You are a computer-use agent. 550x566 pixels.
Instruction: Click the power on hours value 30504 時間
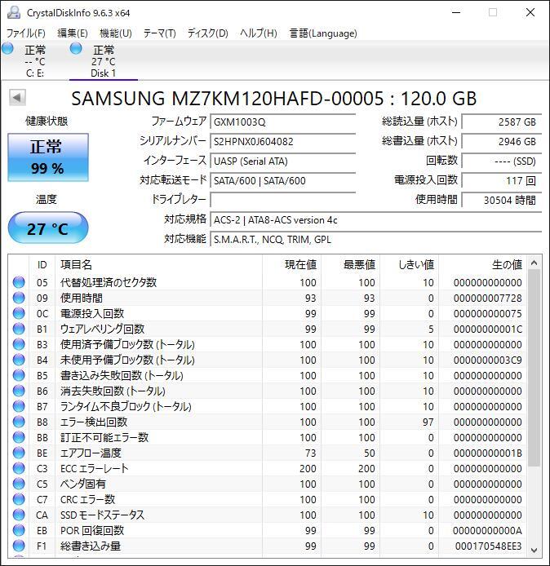click(x=502, y=200)
